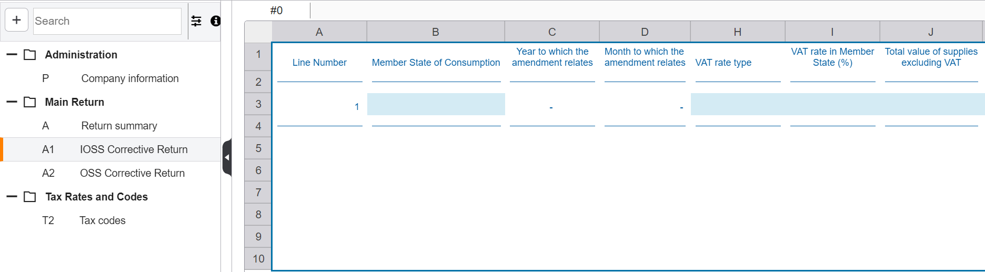Click the Tax Rates and Codes folder icon
The width and height of the screenshot is (985, 272).
(30, 197)
